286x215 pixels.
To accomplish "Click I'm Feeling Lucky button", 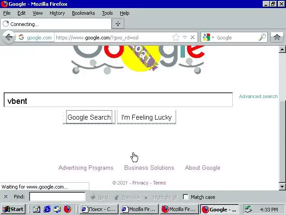I will pyautogui.click(x=147, y=117).
